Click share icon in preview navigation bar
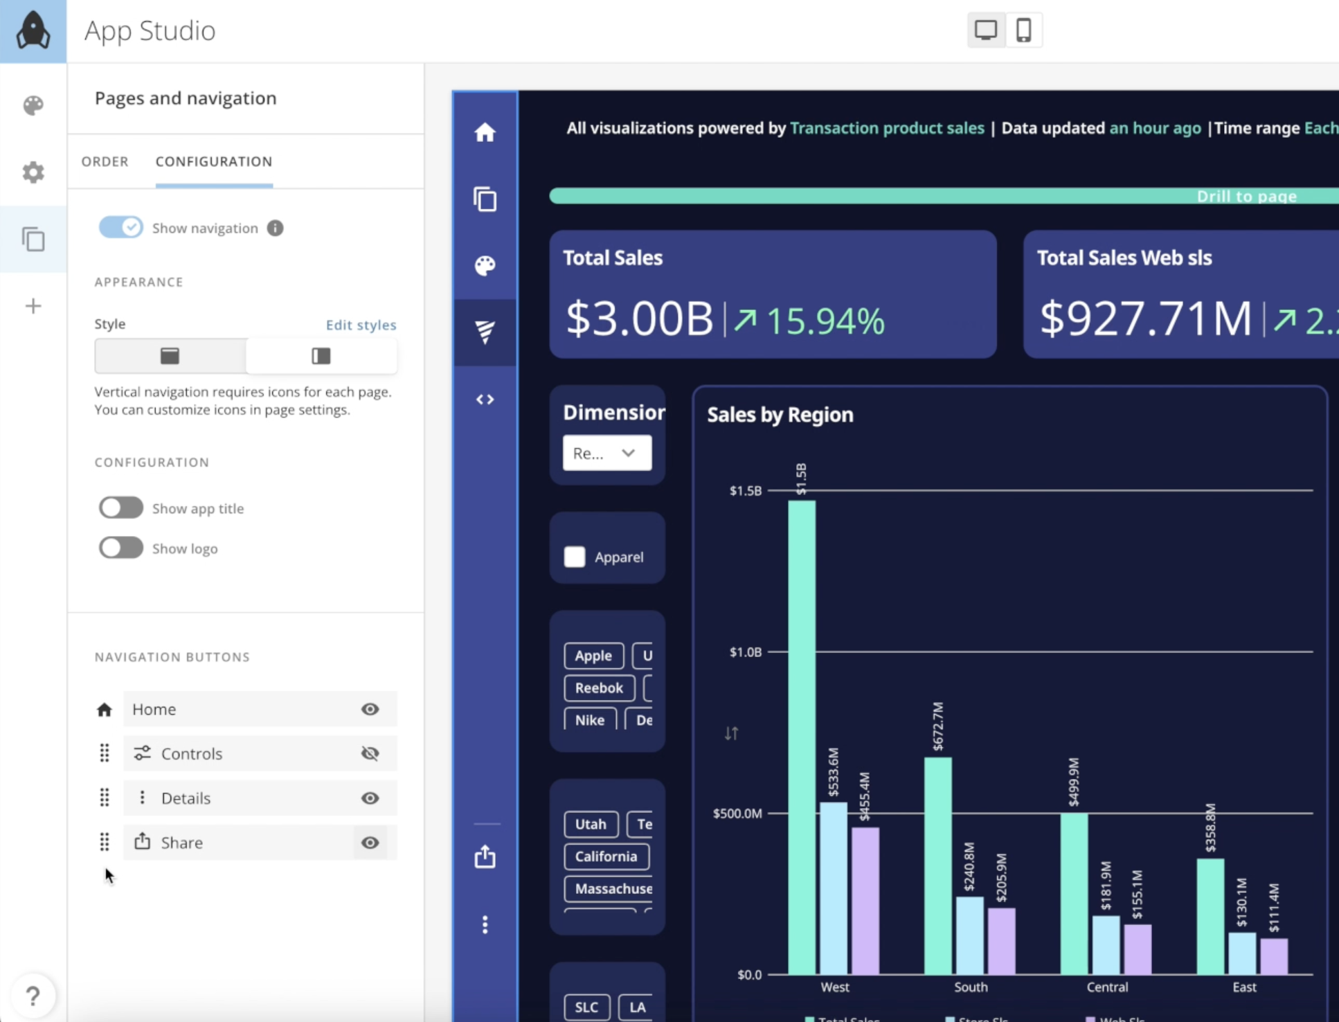 485,857
